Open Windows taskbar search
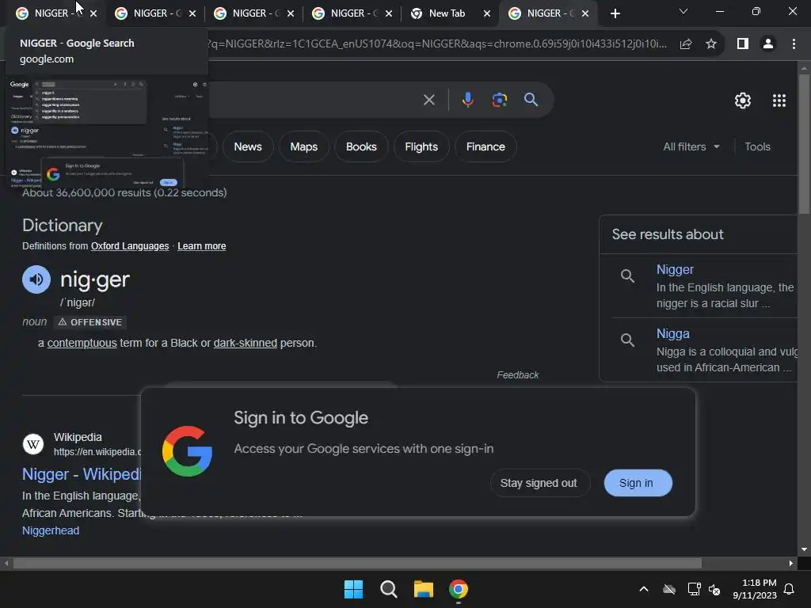The image size is (811, 608). pyautogui.click(x=388, y=589)
